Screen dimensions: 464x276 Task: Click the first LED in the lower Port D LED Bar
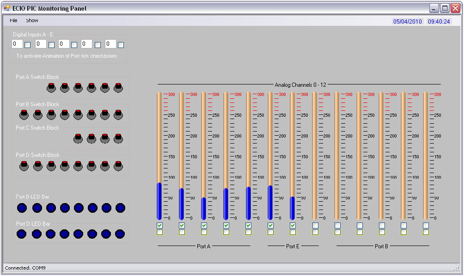[21, 234]
